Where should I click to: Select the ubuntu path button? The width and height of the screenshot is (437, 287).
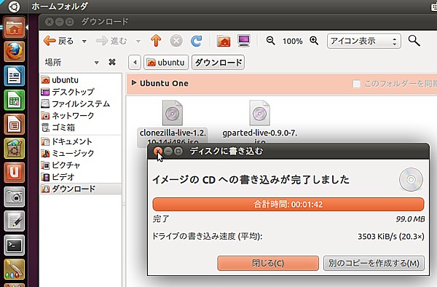[166, 62]
